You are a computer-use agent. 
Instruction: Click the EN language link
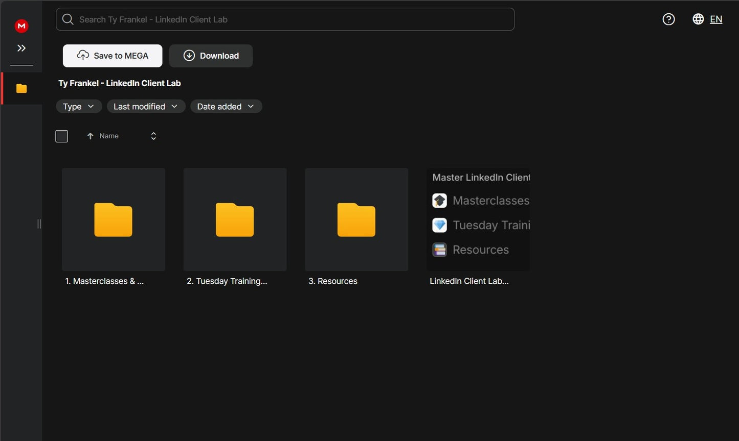716,19
